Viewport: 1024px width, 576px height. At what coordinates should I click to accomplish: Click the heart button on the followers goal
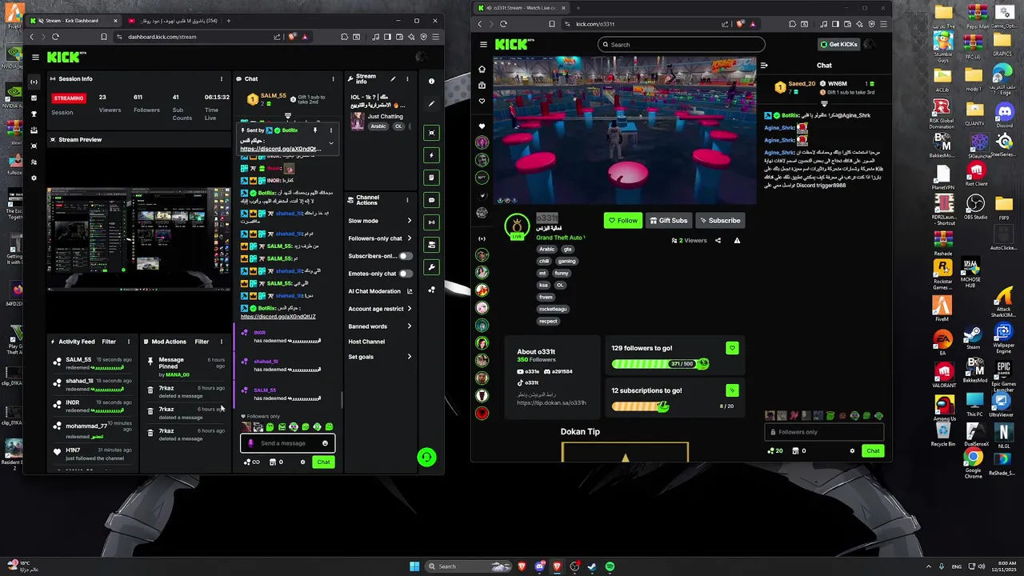coord(732,348)
